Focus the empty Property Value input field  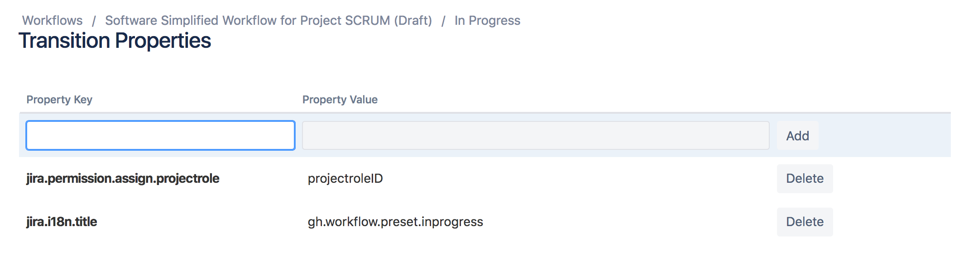coord(536,135)
